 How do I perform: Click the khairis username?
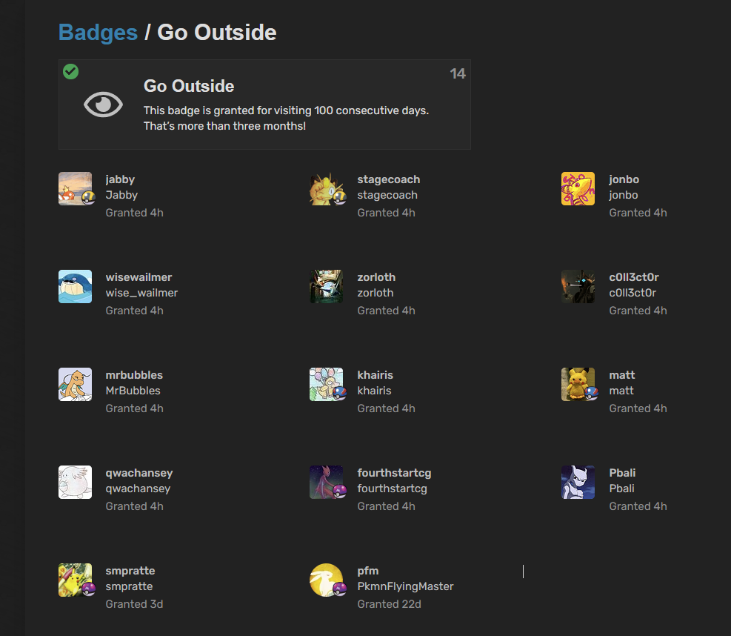coord(375,375)
